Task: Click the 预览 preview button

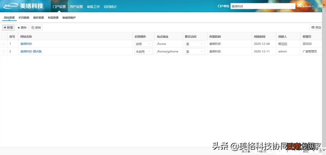Action: [316, 28]
